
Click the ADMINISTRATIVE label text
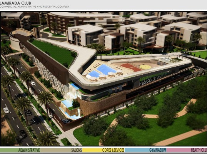[29, 150]
